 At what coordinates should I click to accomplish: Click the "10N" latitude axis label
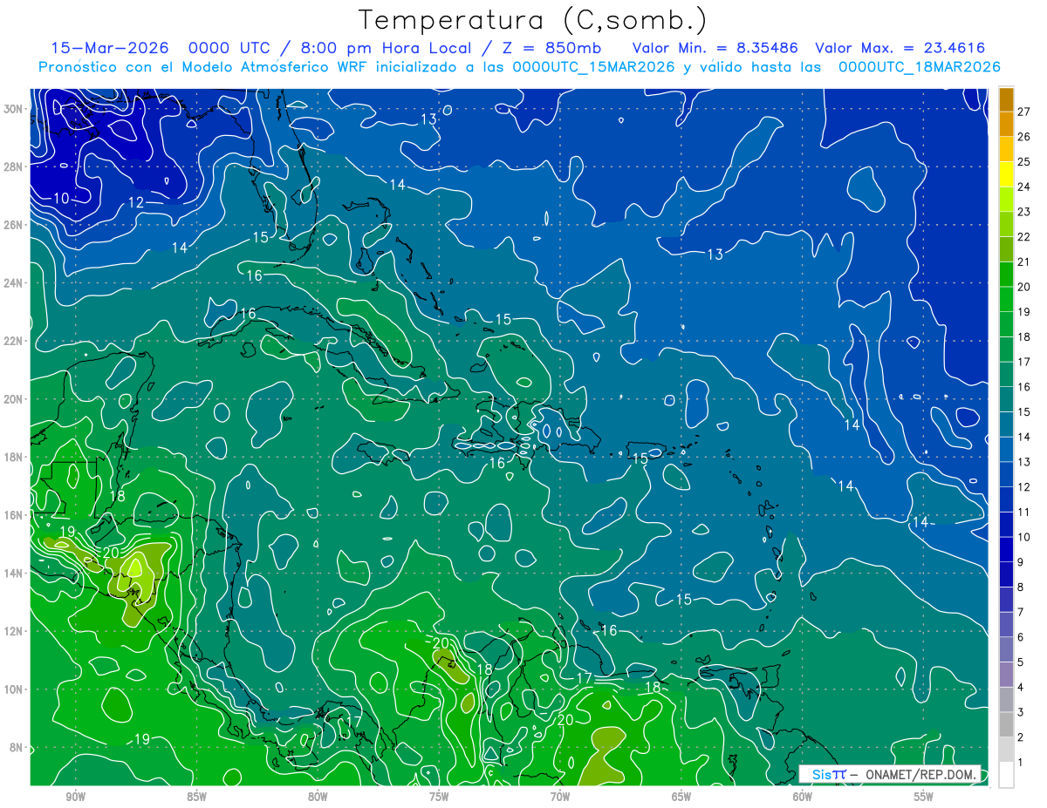(x=14, y=689)
